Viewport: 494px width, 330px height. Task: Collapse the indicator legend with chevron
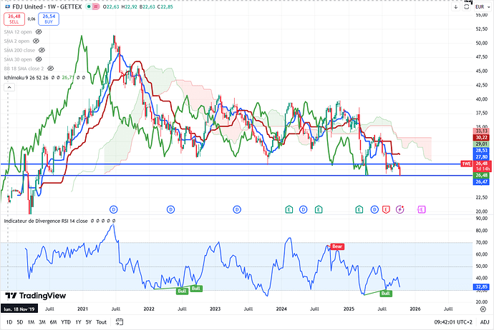click(9, 86)
